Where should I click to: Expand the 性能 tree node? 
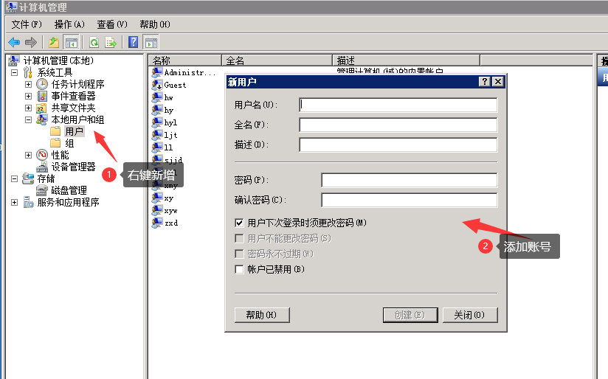tap(28, 155)
